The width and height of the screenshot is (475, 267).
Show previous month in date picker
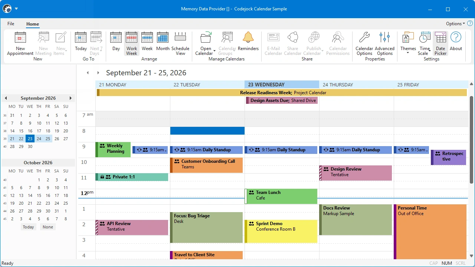click(x=6, y=98)
